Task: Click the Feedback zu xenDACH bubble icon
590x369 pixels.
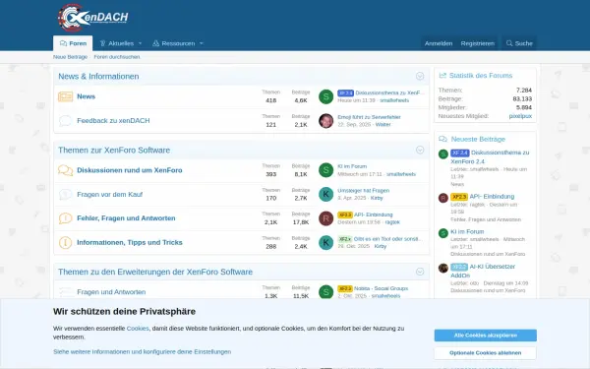Action: pyautogui.click(x=65, y=121)
